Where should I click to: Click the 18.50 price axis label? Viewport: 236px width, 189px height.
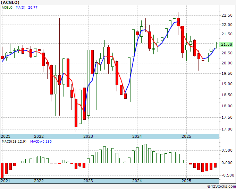tap(227, 95)
